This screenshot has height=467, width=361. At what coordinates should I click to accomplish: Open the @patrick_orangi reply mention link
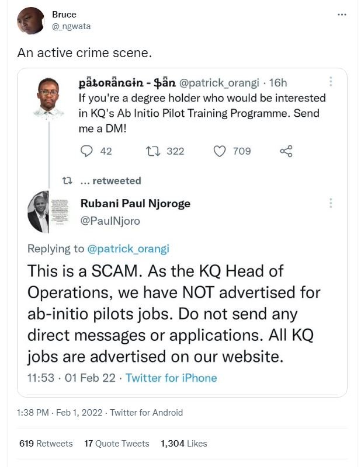[127, 249]
